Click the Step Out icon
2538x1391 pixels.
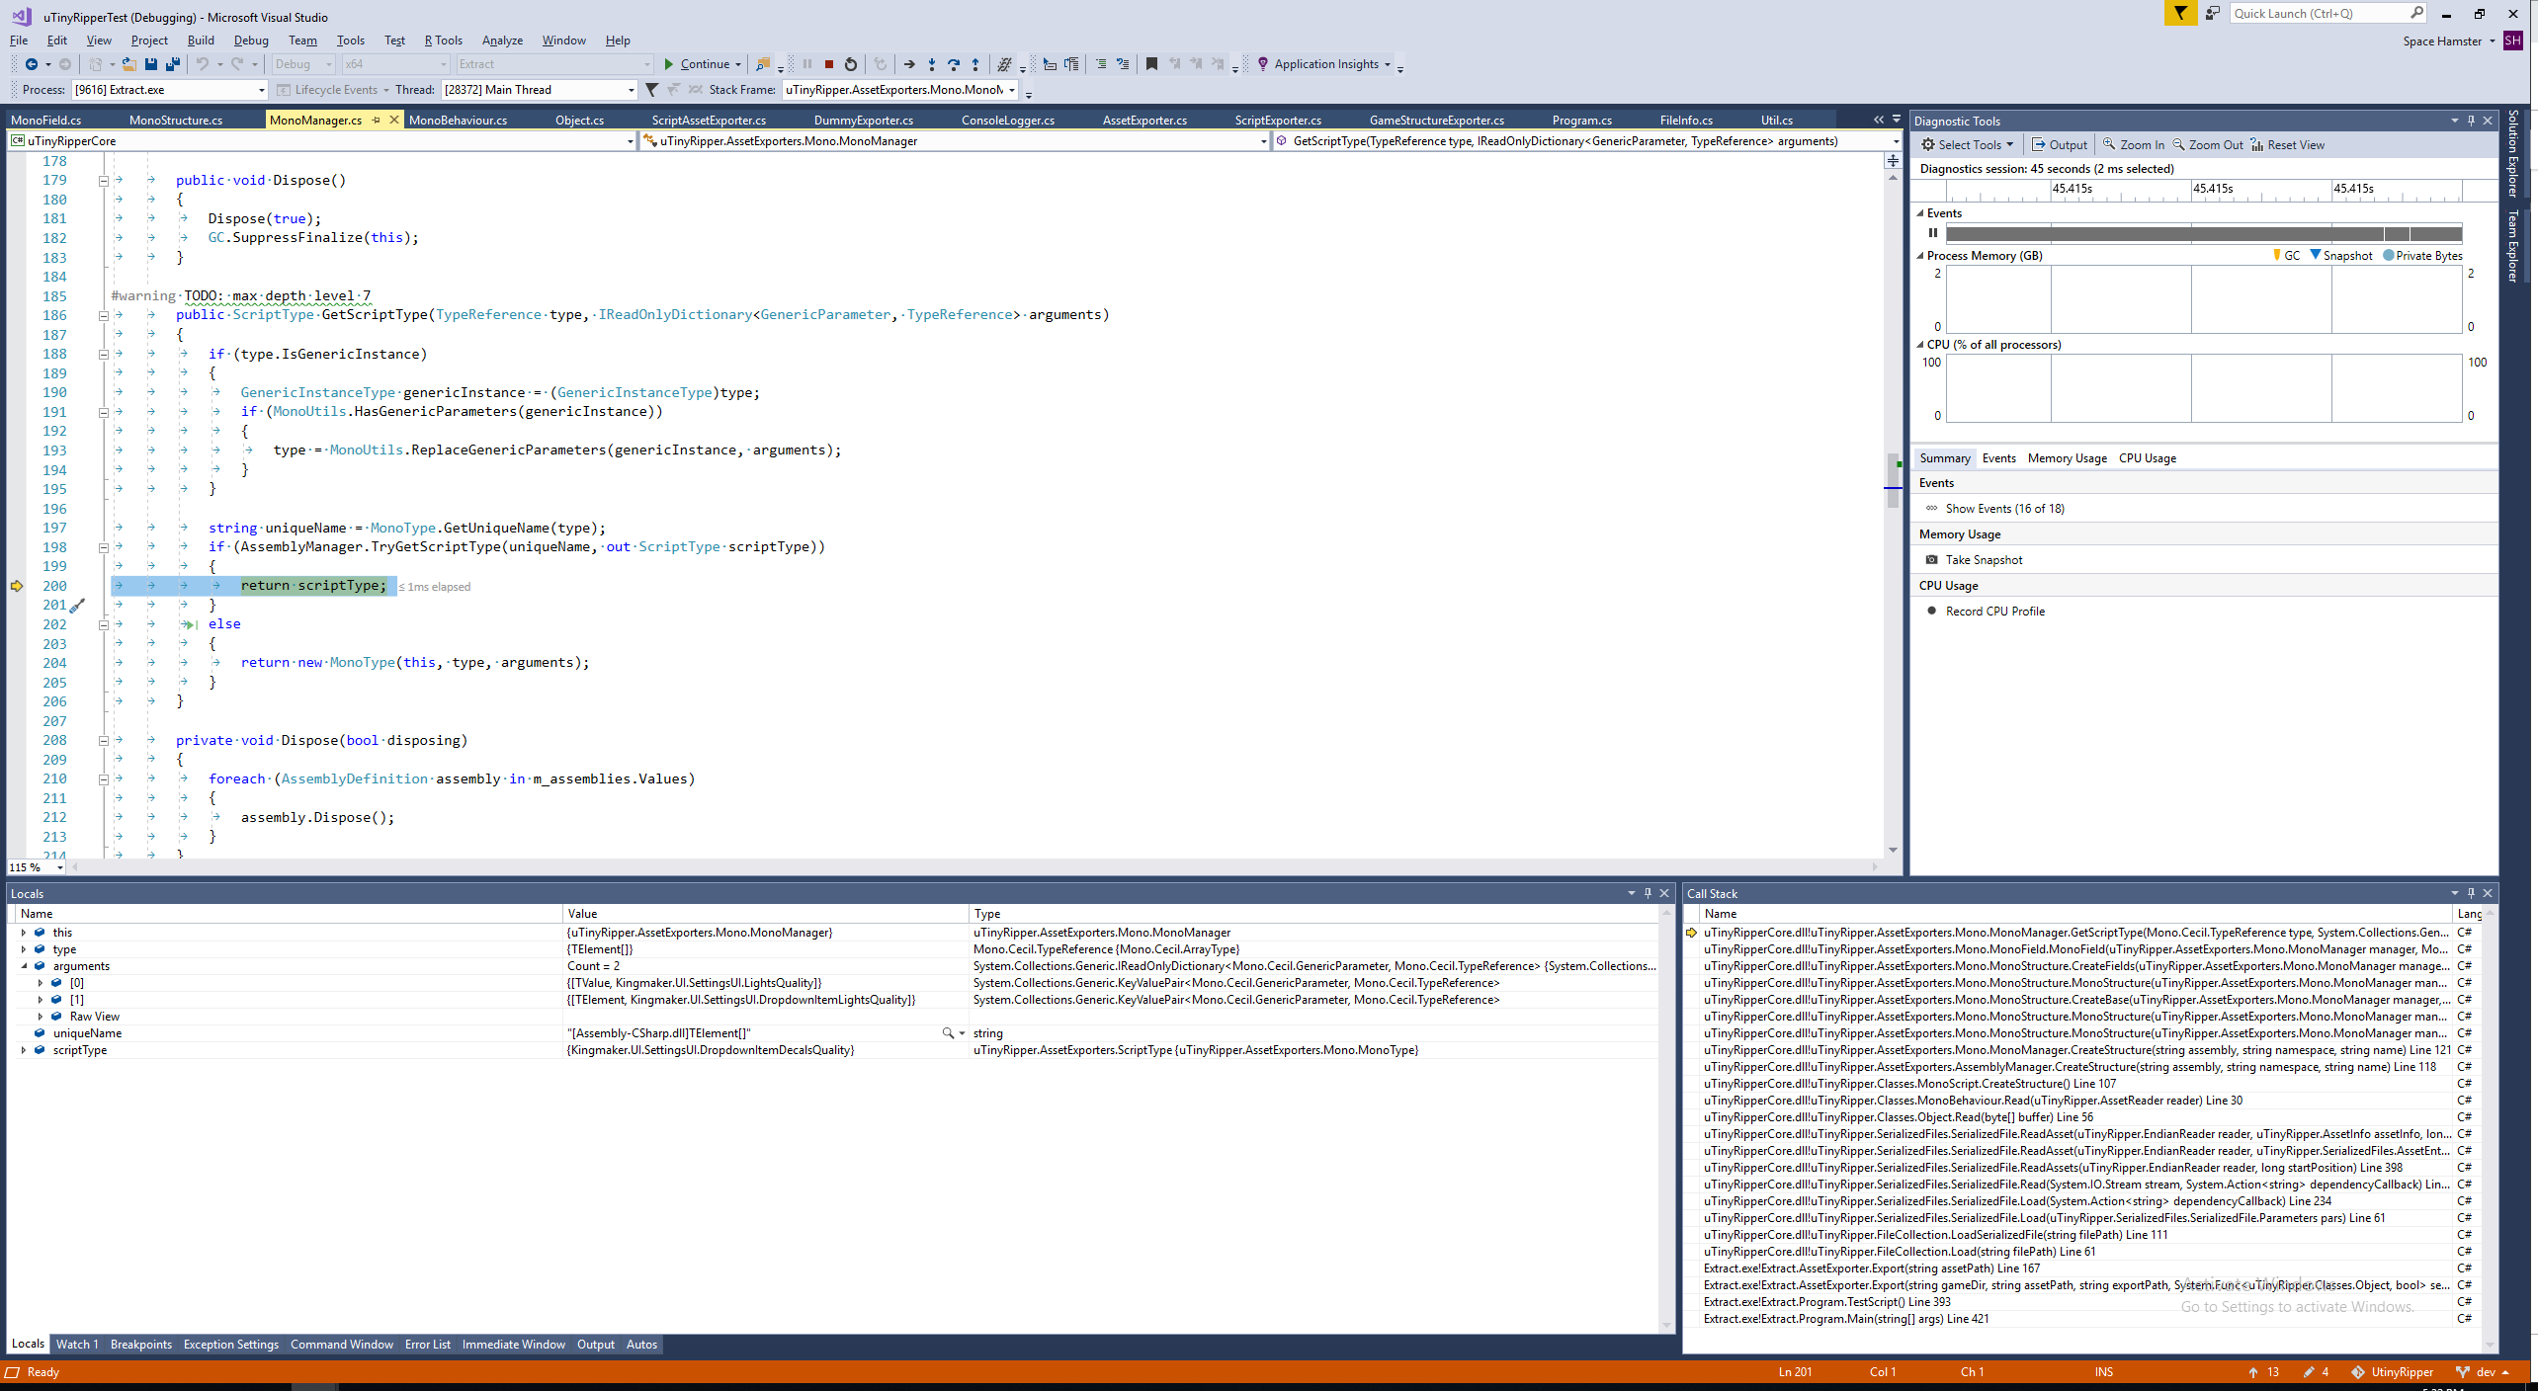pyautogui.click(x=975, y=64)
